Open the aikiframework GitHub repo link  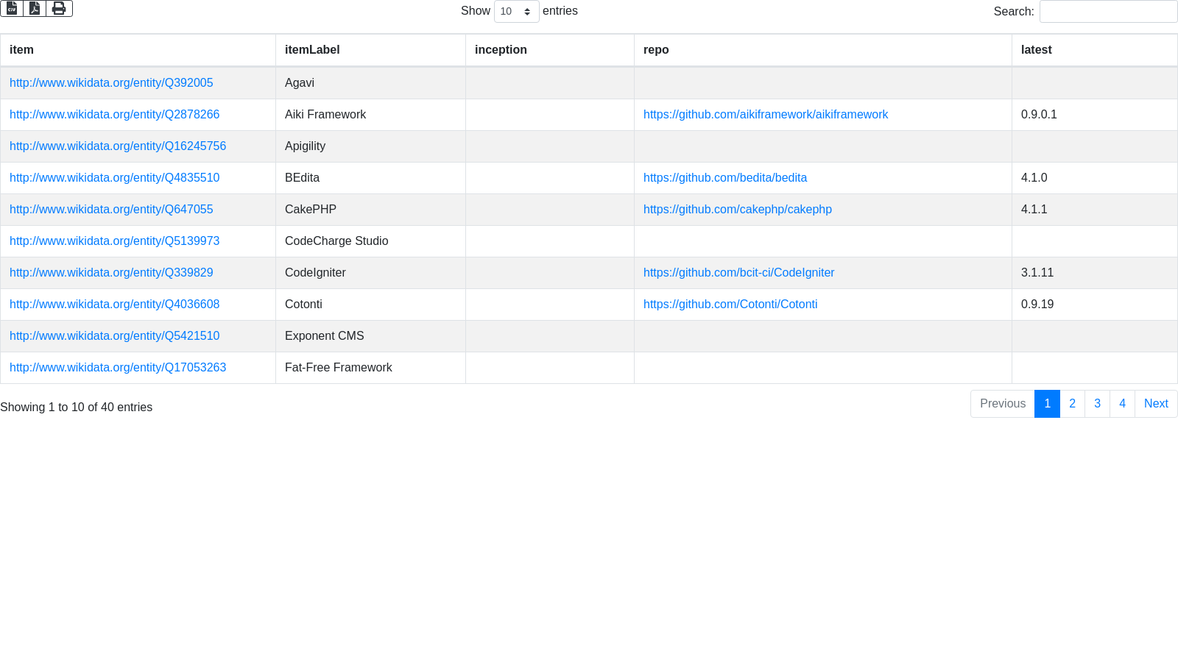(x=765, y=115)
